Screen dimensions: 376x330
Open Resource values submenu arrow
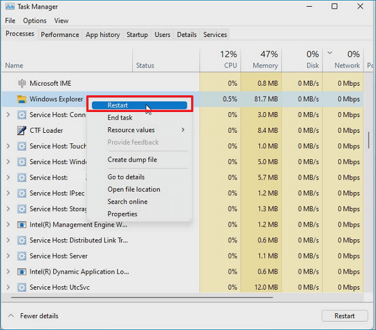click(x=183, y=130)
